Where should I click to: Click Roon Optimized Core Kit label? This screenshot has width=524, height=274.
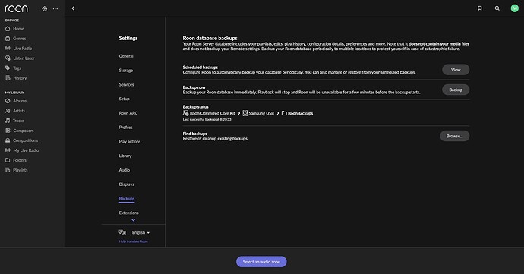(213, 113)
